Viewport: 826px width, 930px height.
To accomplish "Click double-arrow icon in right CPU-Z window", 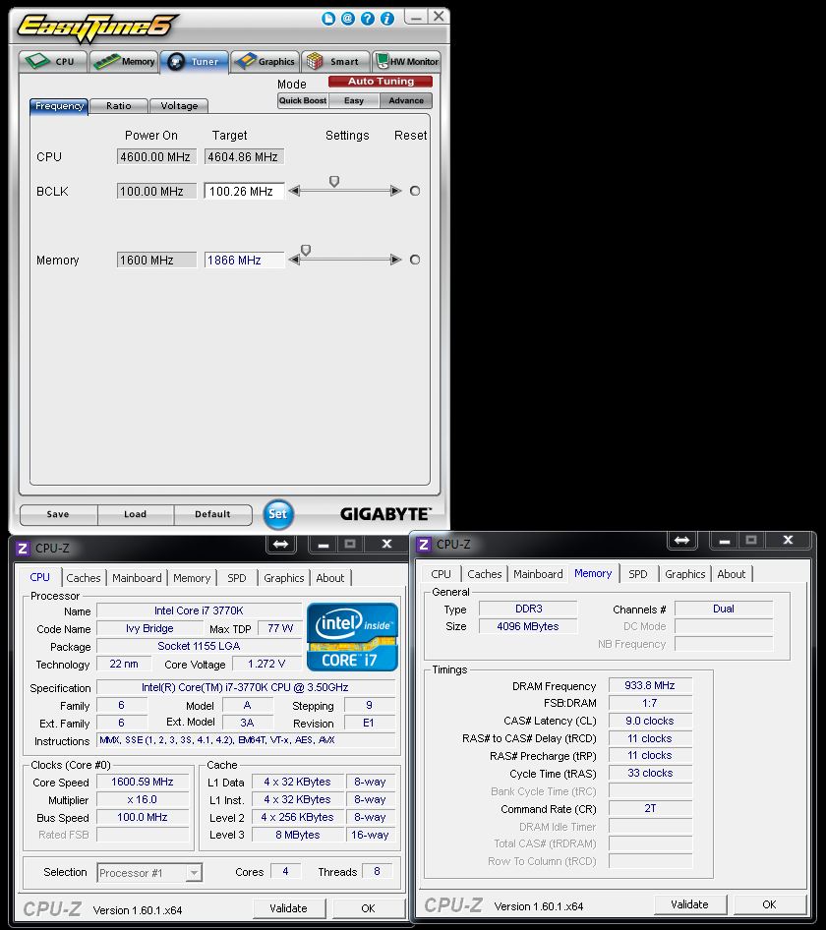I will click(x=681, y=540).
